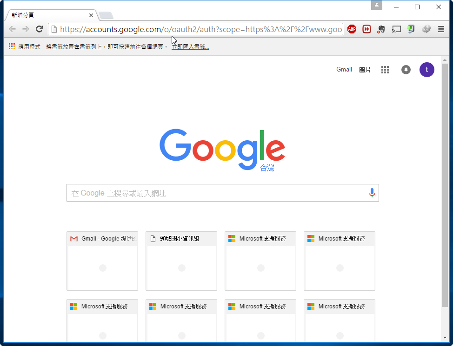Open the Google apps grid

385,70
